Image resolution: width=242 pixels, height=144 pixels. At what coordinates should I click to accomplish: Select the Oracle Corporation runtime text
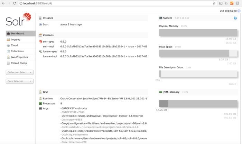click(104, 99)
